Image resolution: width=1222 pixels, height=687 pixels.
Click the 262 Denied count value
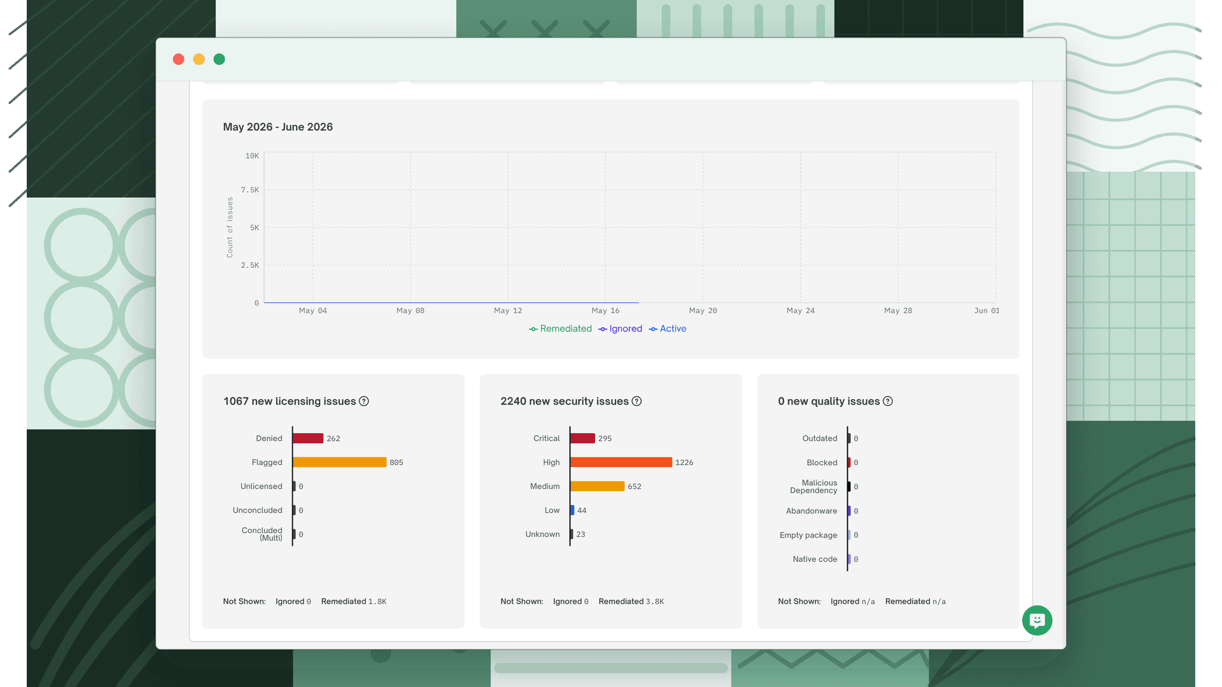click(334, 438)
